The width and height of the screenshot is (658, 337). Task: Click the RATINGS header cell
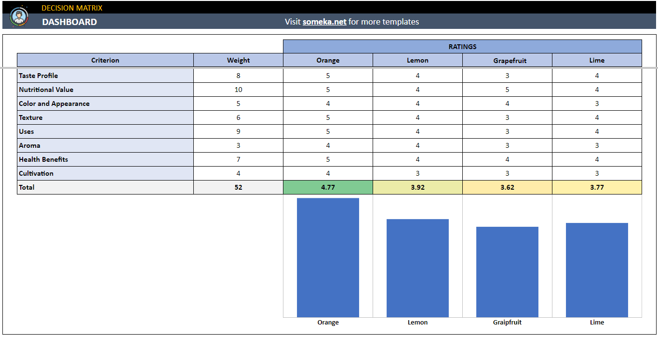pos(462,47)
